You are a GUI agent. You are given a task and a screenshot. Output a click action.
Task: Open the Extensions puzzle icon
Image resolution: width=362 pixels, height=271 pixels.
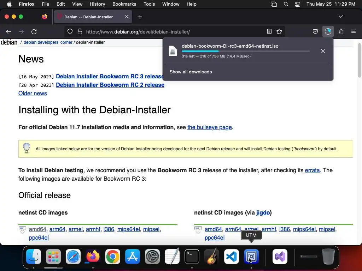pos(341,31)
